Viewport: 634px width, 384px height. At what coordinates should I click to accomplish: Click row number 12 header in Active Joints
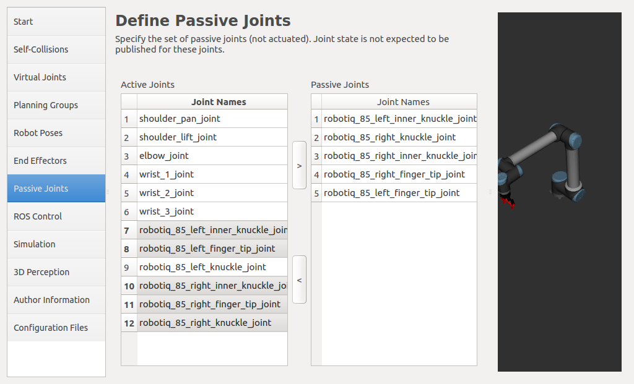(x=129, y=323)
